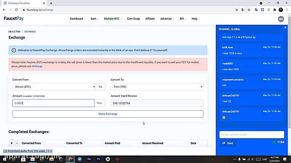Open the Chrome three-dot menu
291x163 pixels.
pos(287,10)
